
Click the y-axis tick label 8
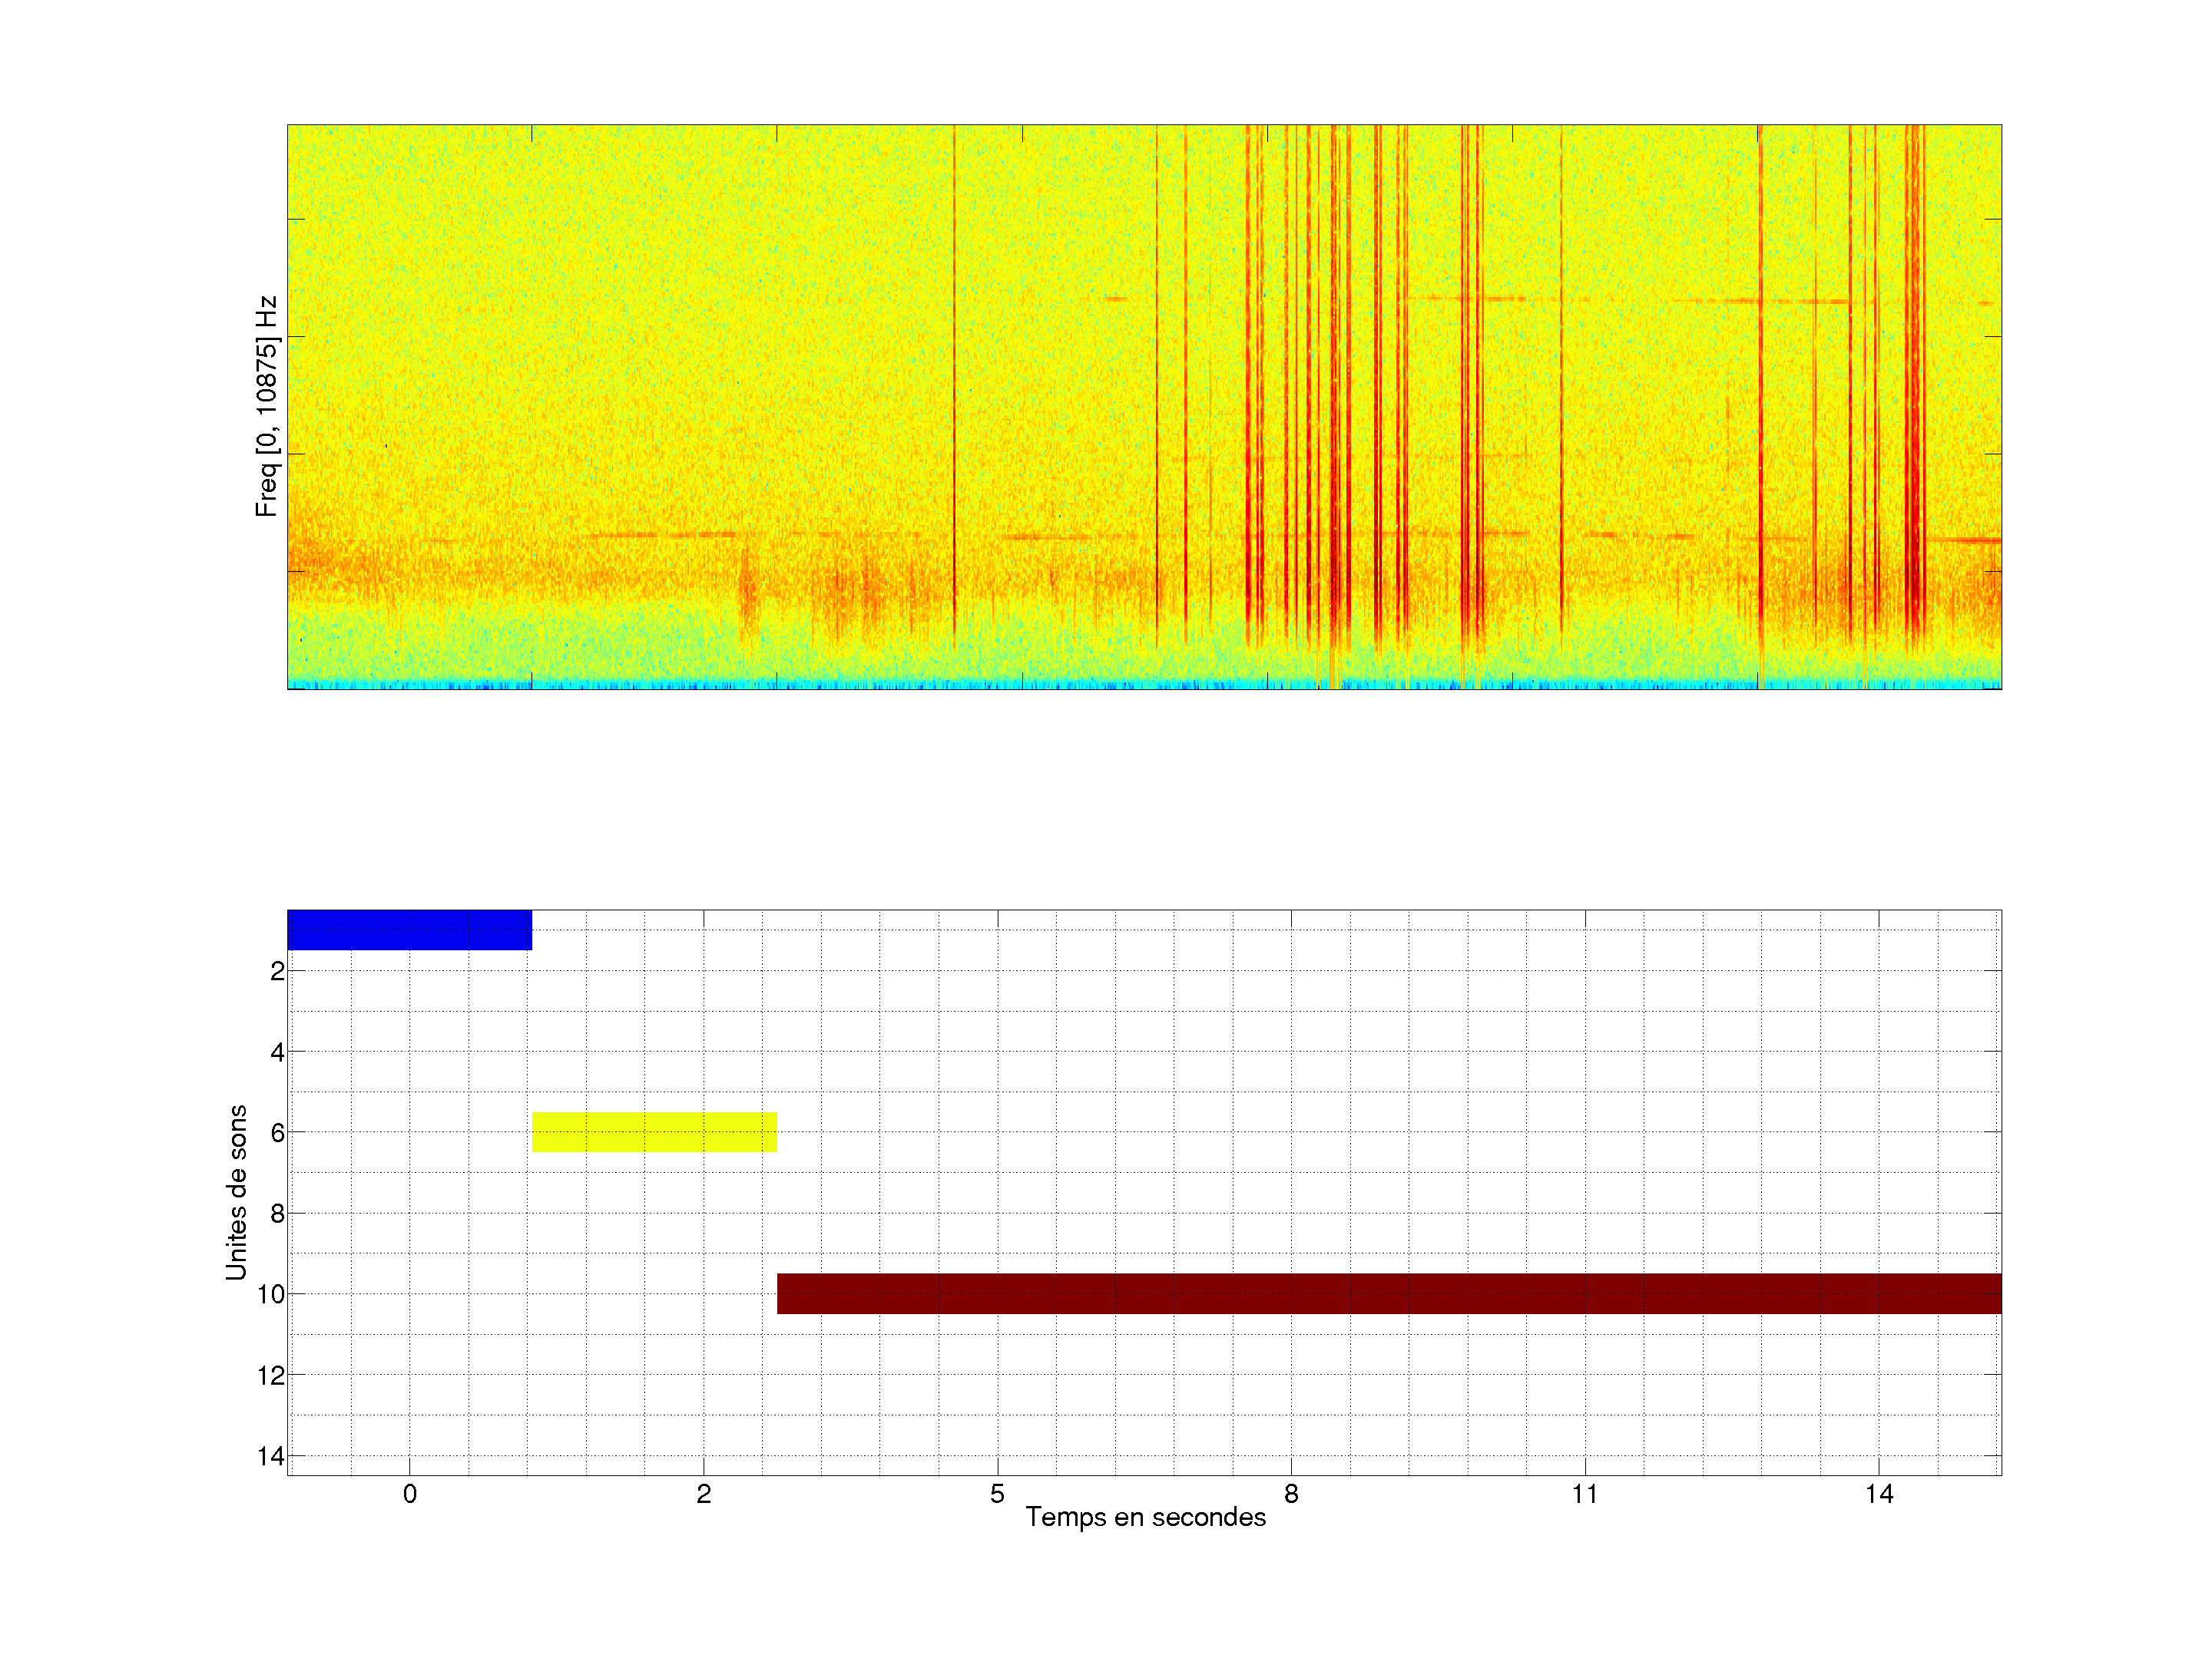[277, 1214]
